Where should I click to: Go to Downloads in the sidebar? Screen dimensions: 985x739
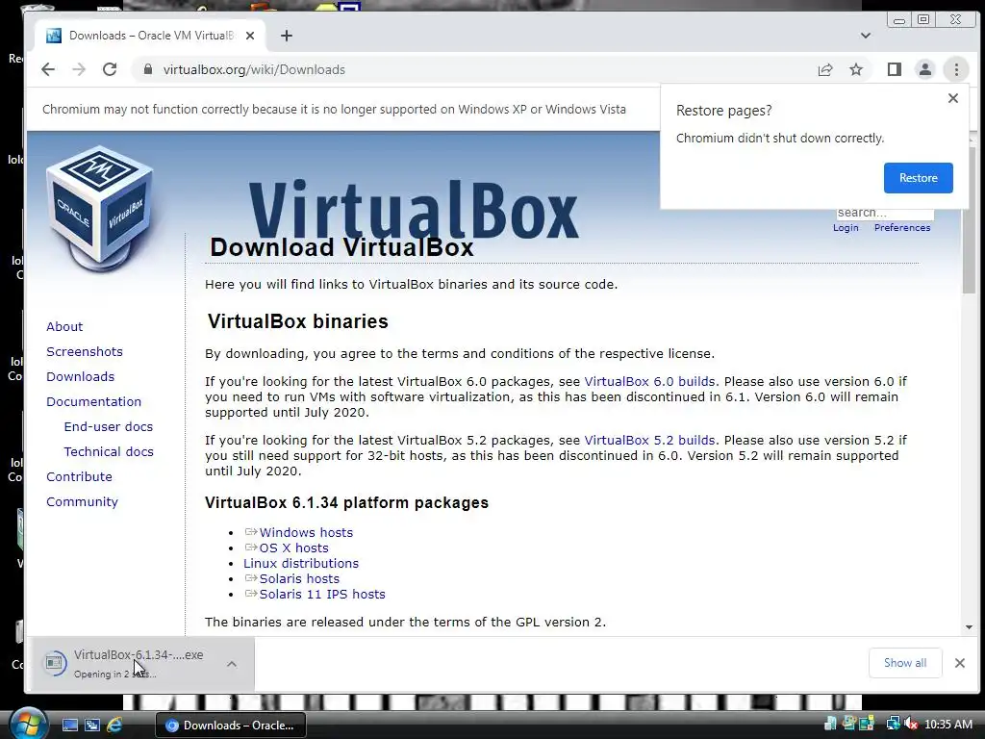coord(81,377)
